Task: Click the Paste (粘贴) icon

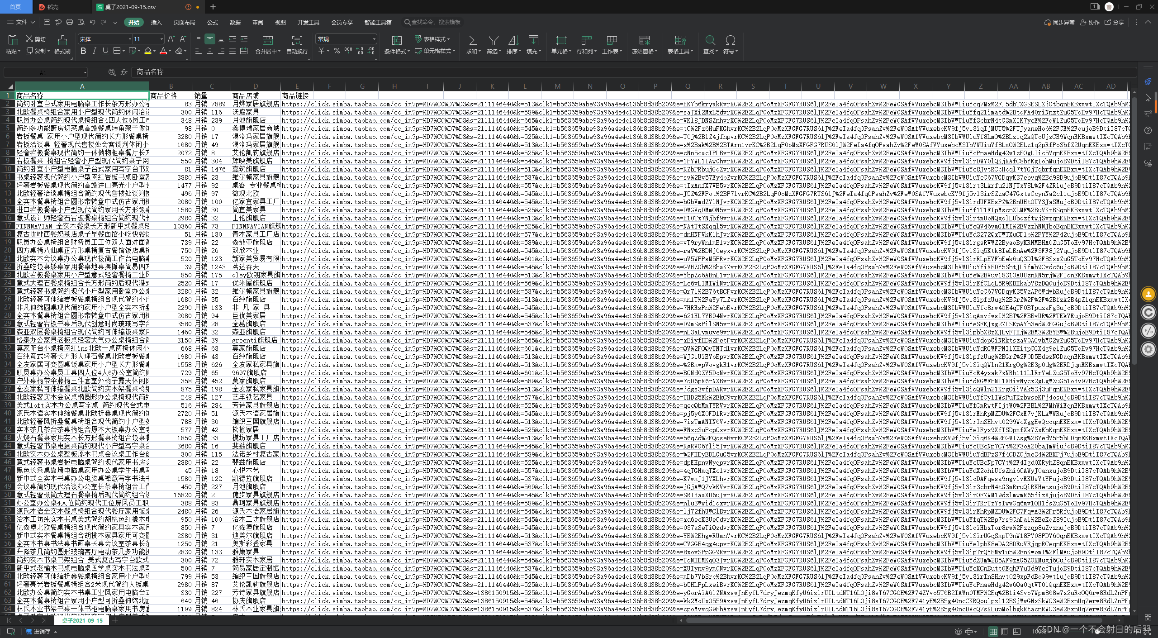Action: pyautogui.click(x=13, y=40)
